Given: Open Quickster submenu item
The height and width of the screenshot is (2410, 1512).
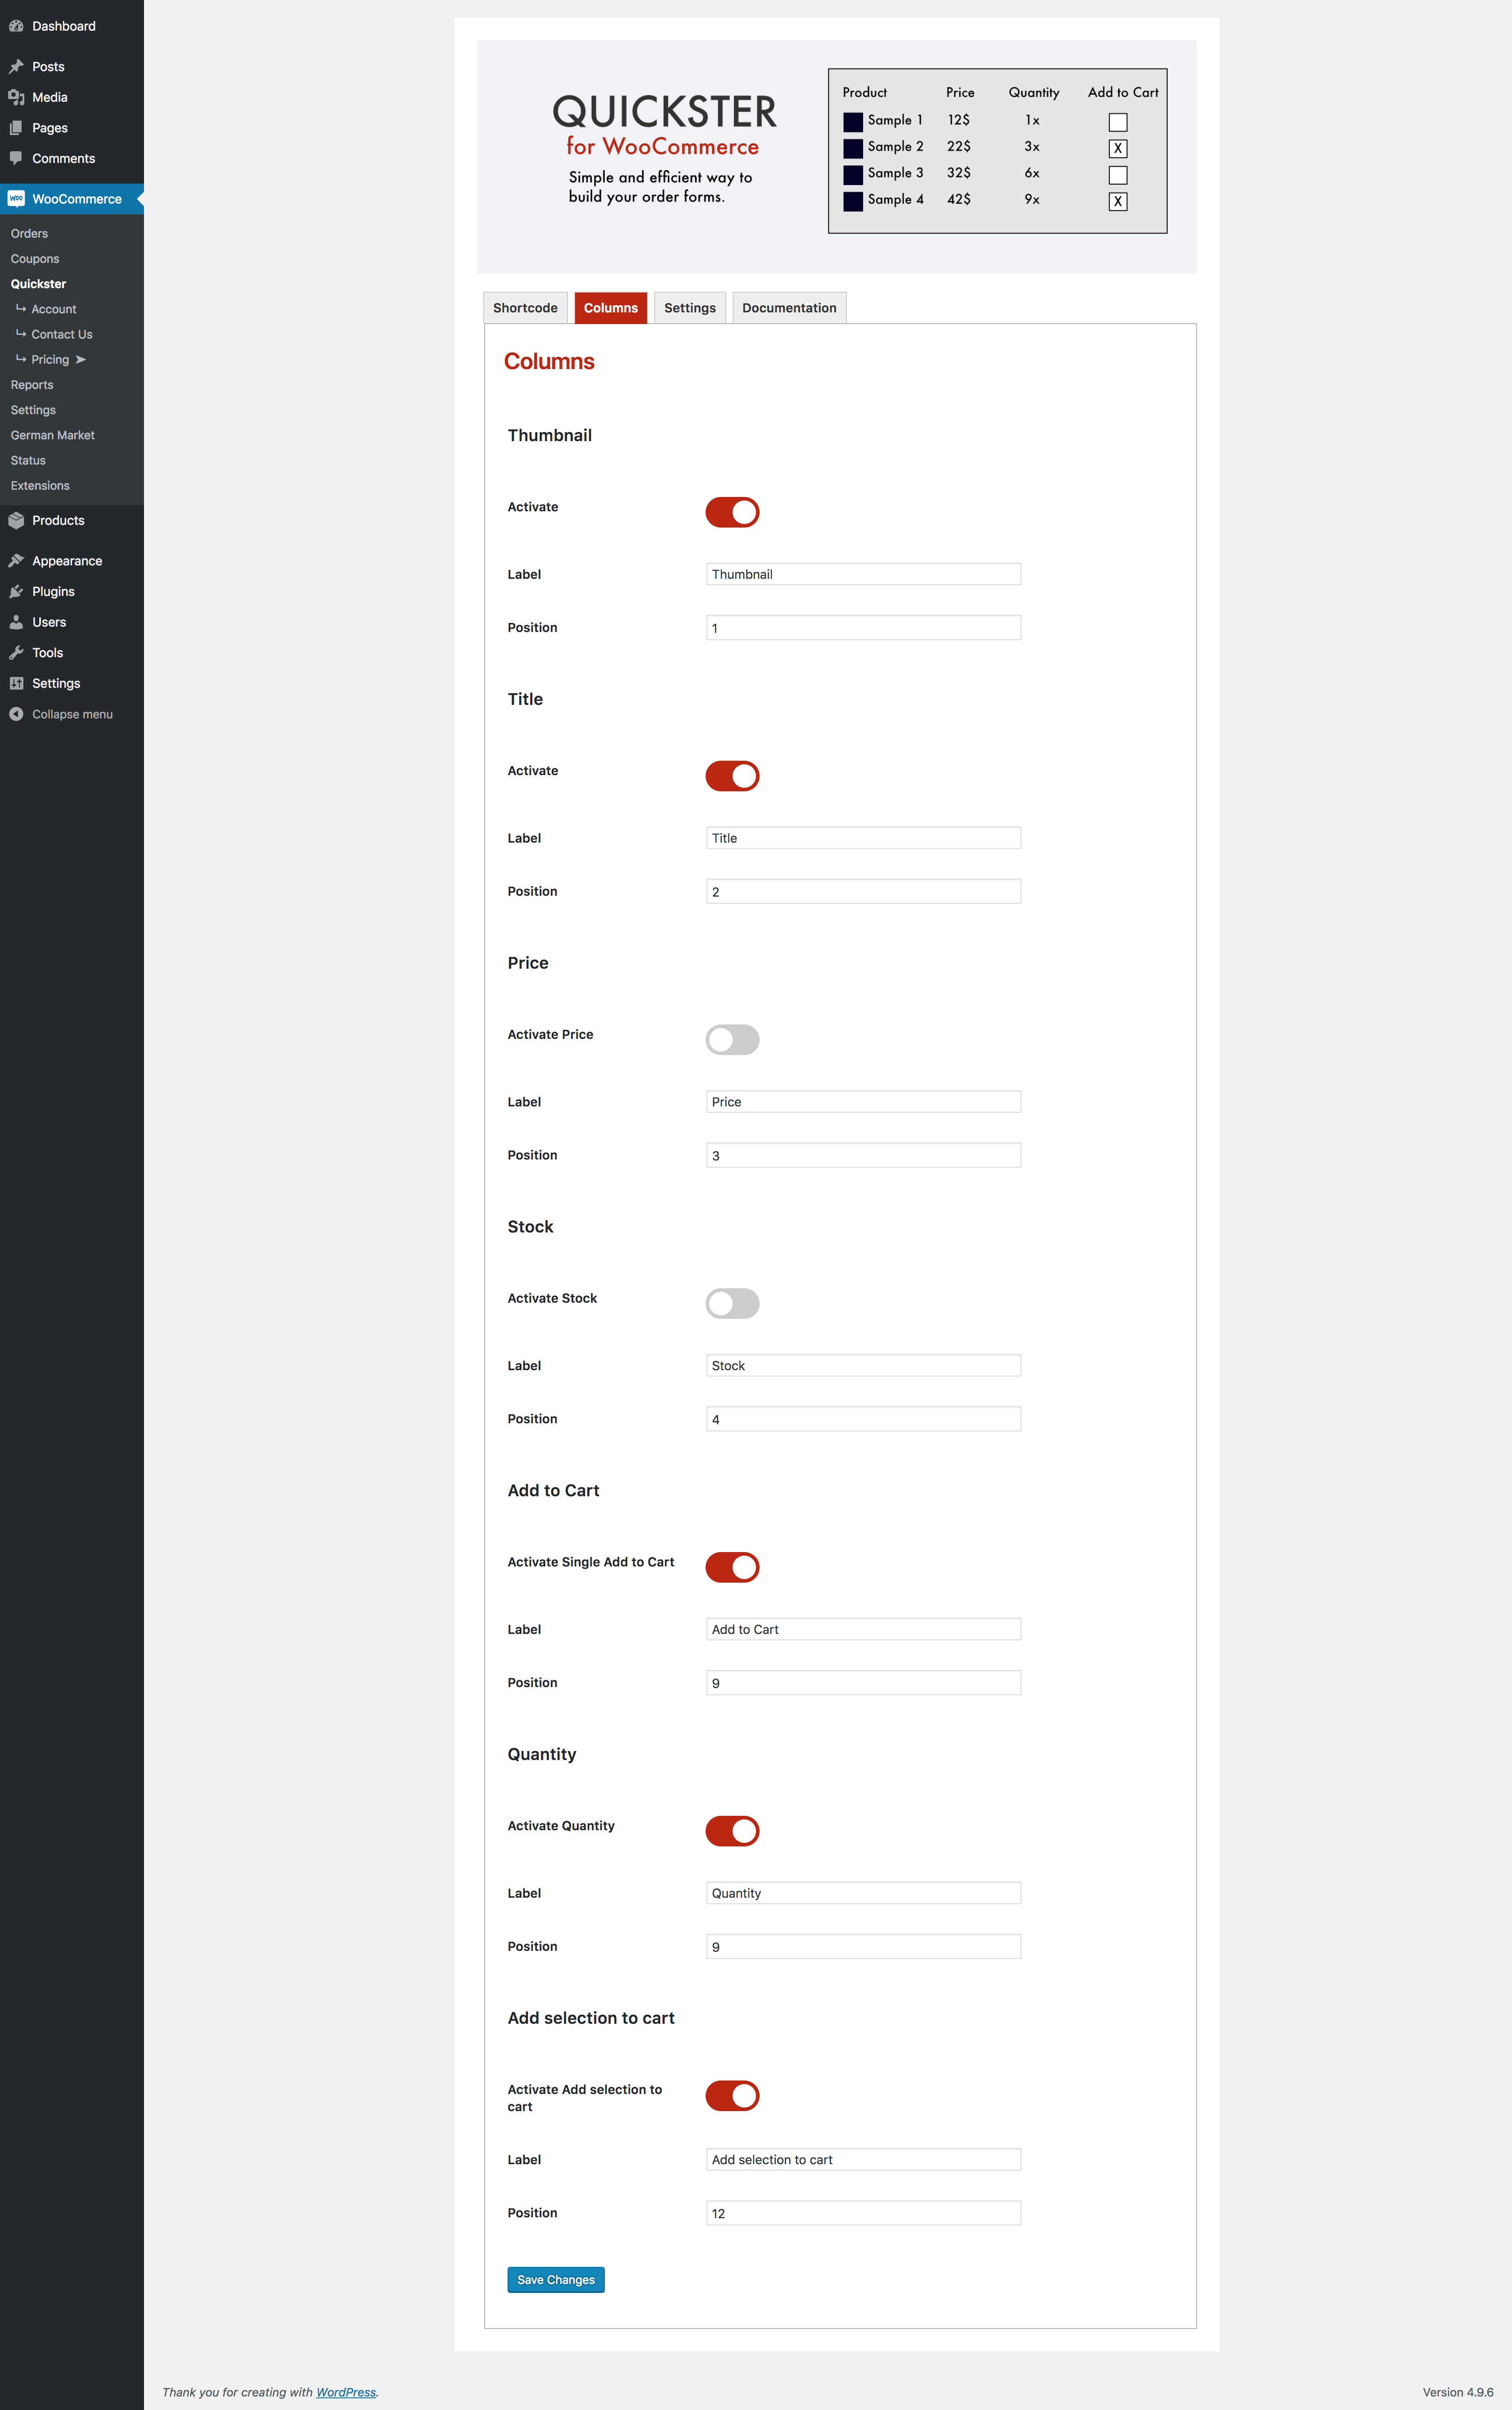Looking at the screenshot, I should point(38,284).
